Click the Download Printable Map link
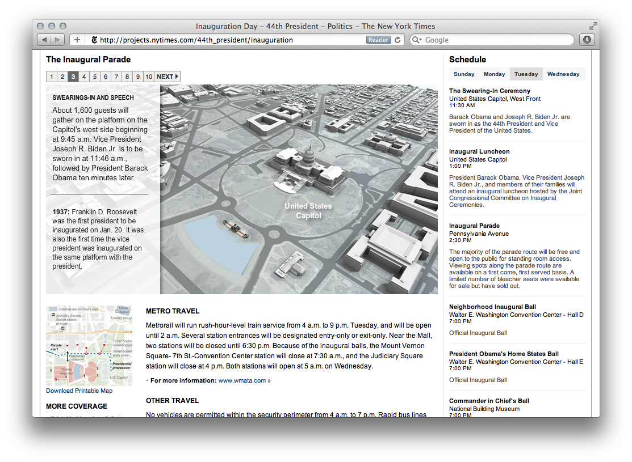 79,391
